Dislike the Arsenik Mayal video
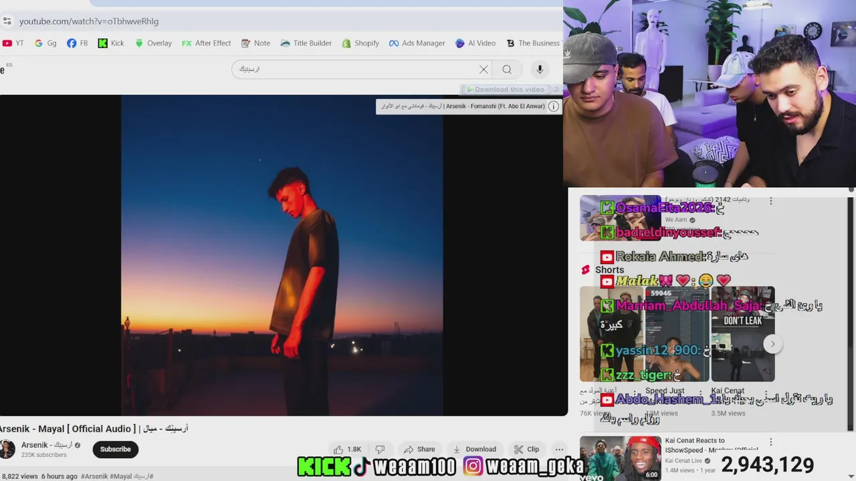The image size is (856, 481). click(x=380, y=450)
